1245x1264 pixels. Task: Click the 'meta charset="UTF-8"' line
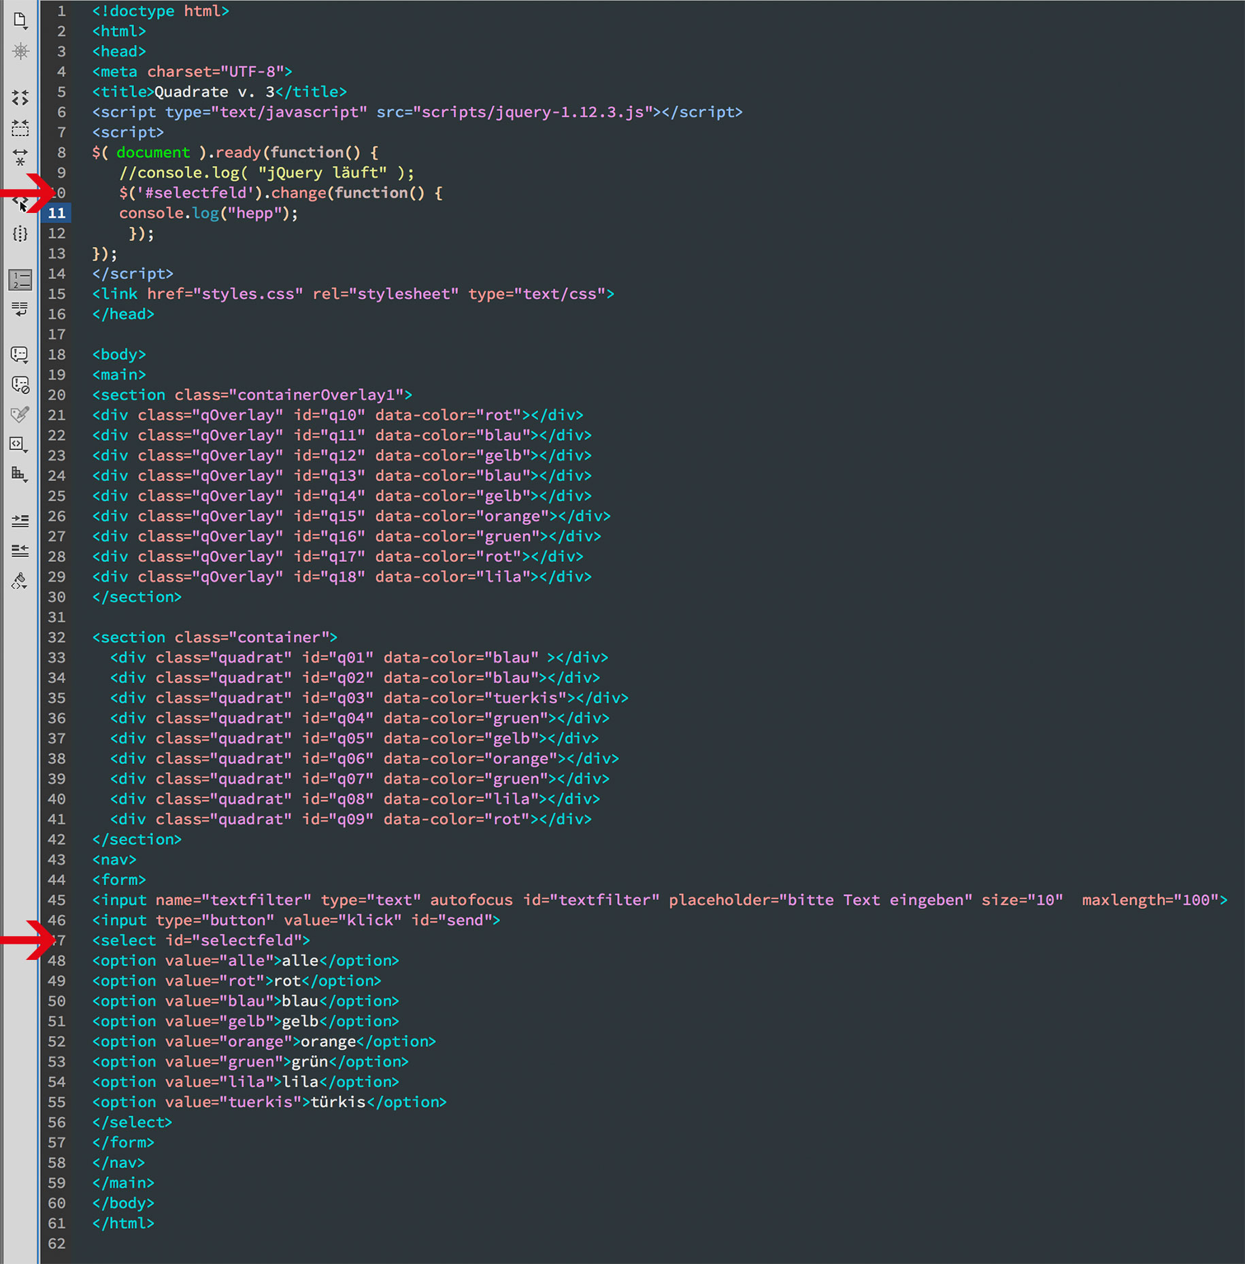click(192, 71)
